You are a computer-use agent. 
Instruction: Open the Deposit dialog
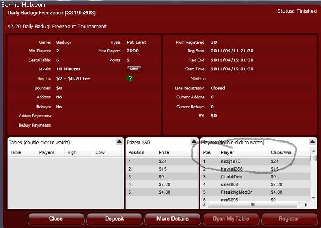point(115,219)
